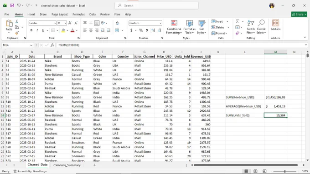The image size is (310, 174).
Task: Save the workbook with the Save icon
Action: [12, 5]
